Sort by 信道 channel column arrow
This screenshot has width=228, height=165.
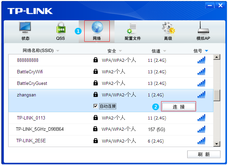click(164, 51)
